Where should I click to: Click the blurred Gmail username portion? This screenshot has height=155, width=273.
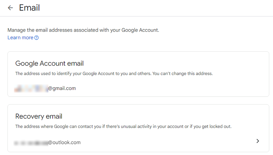pos(31,88)
